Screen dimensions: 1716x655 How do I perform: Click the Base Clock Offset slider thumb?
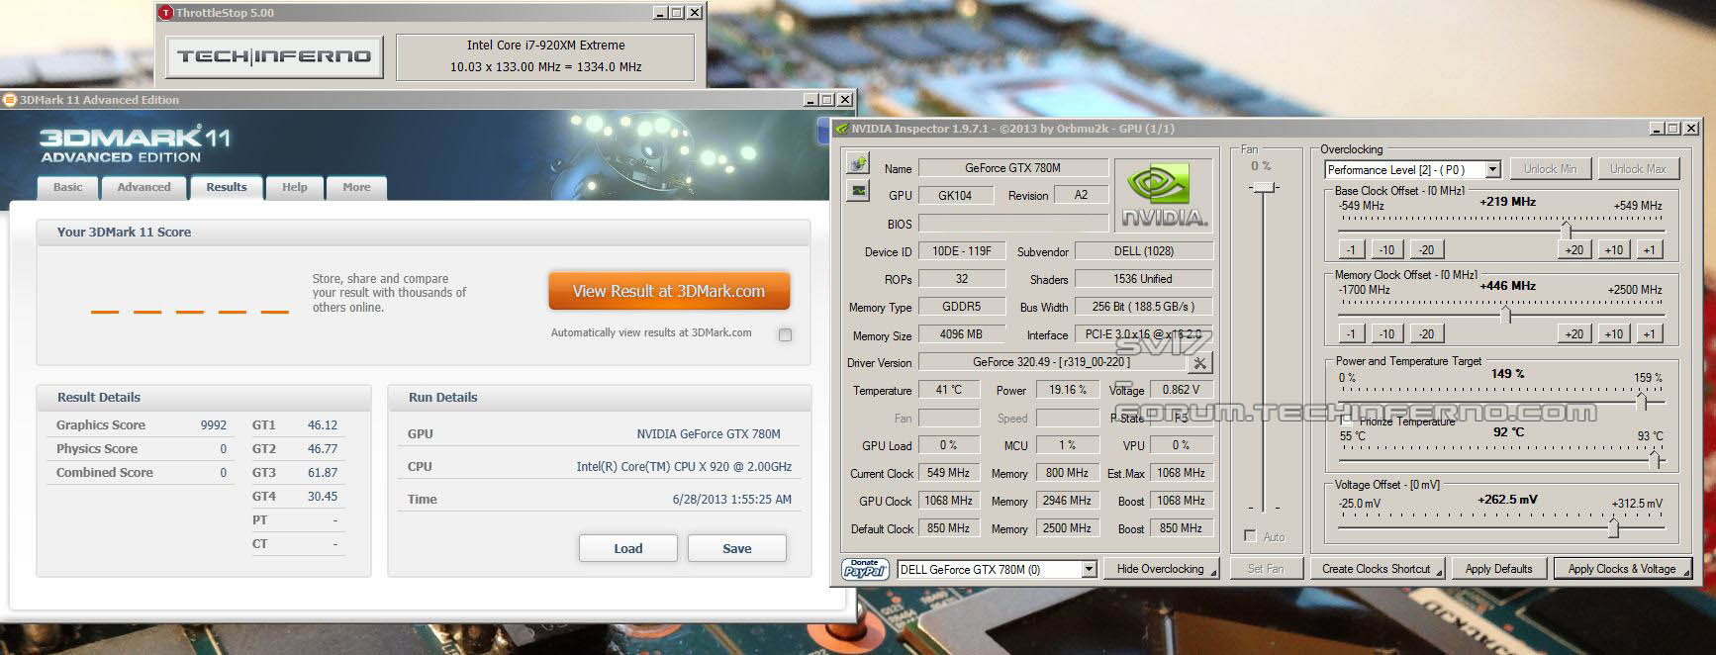click(x=1566, y=230)
